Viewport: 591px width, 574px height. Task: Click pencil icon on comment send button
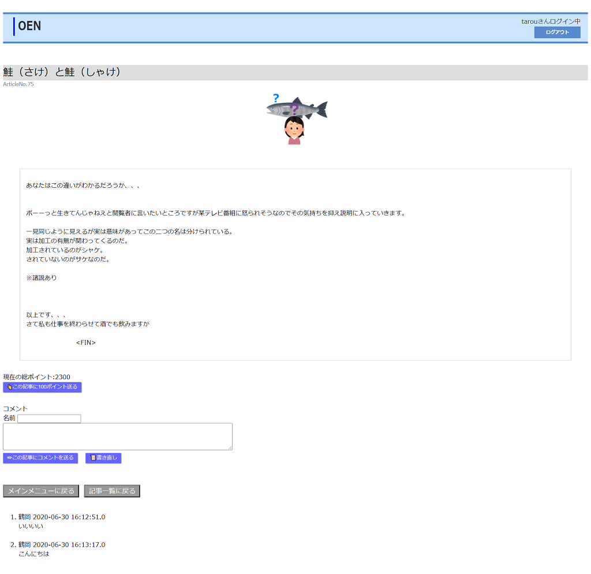(9, 458)
